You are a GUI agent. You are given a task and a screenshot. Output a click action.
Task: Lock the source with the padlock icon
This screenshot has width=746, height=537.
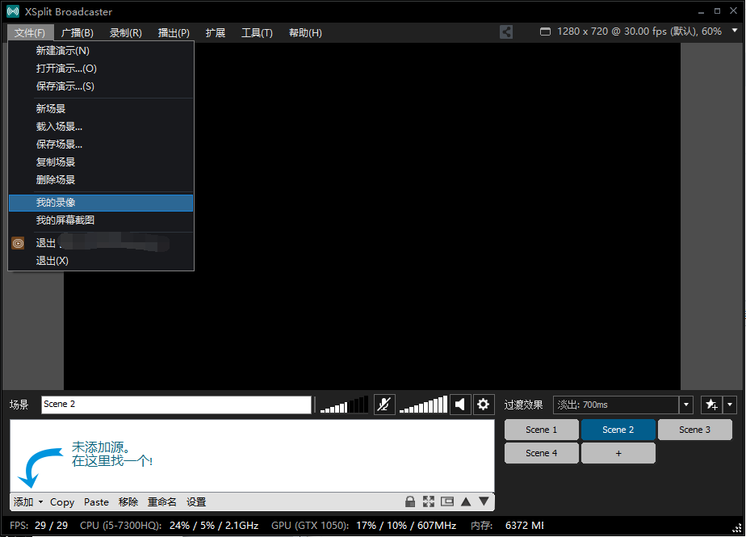(x=410, y=501)
